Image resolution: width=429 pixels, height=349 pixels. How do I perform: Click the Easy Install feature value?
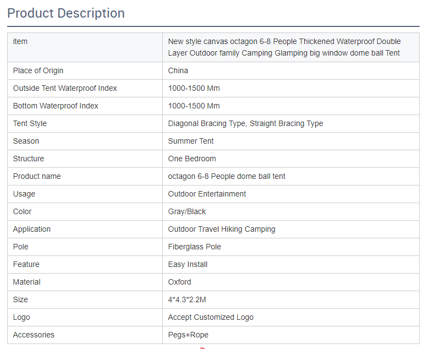click(x=188, y=264)
